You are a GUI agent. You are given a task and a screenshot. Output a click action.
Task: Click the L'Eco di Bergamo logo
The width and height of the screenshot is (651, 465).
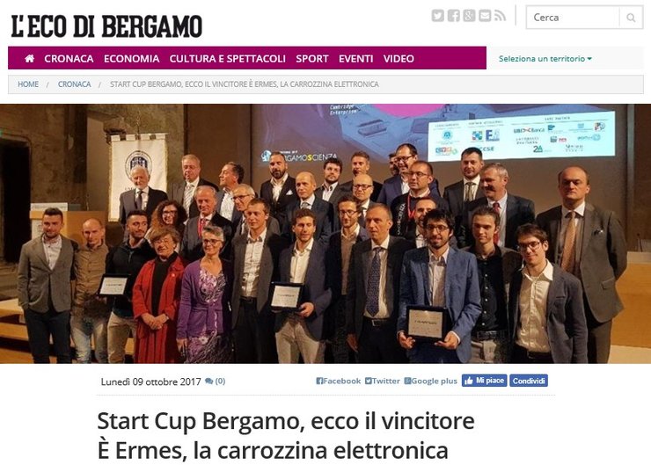pos(106,26)
